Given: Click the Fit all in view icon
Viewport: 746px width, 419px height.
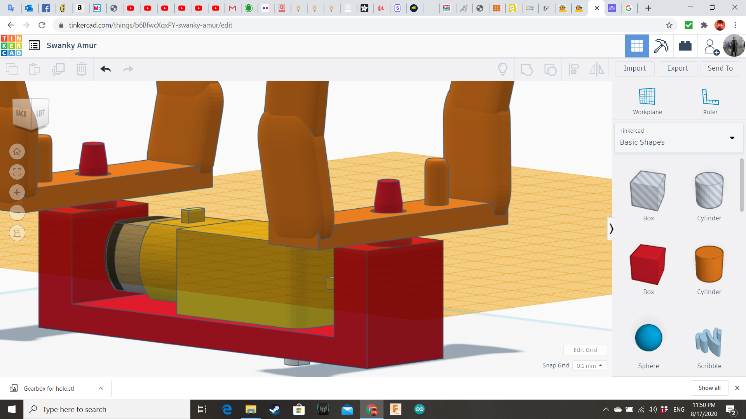Looking at the screenshot, I should click(x=17, y=172).
